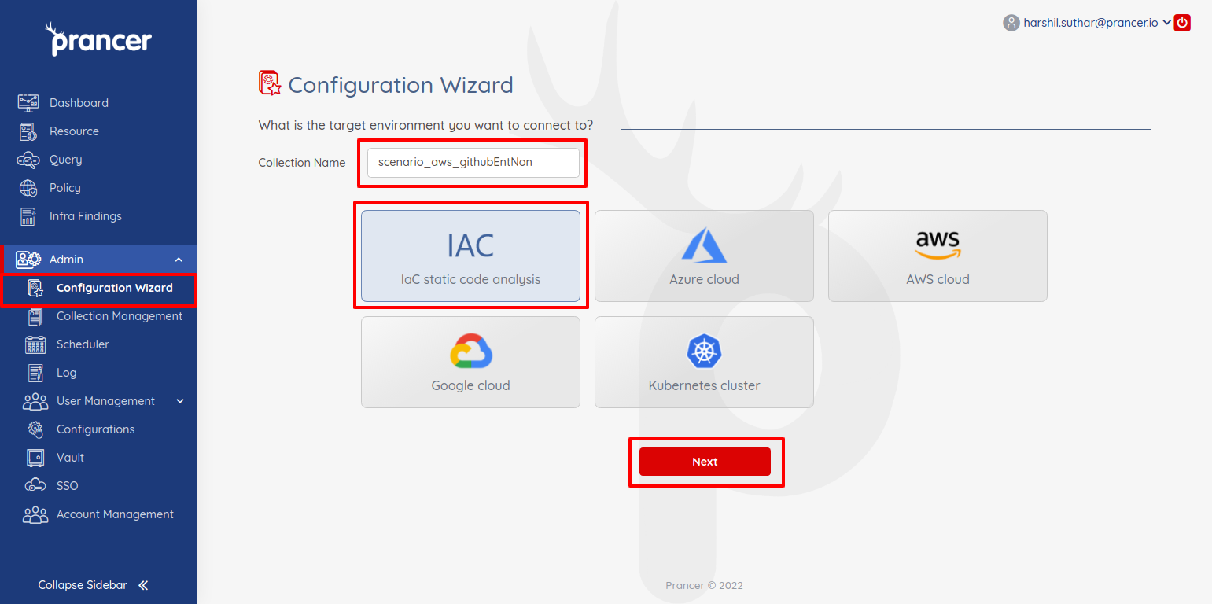
Task: Choose the Google cloud environment card
Action: click(x=470, y=362)
